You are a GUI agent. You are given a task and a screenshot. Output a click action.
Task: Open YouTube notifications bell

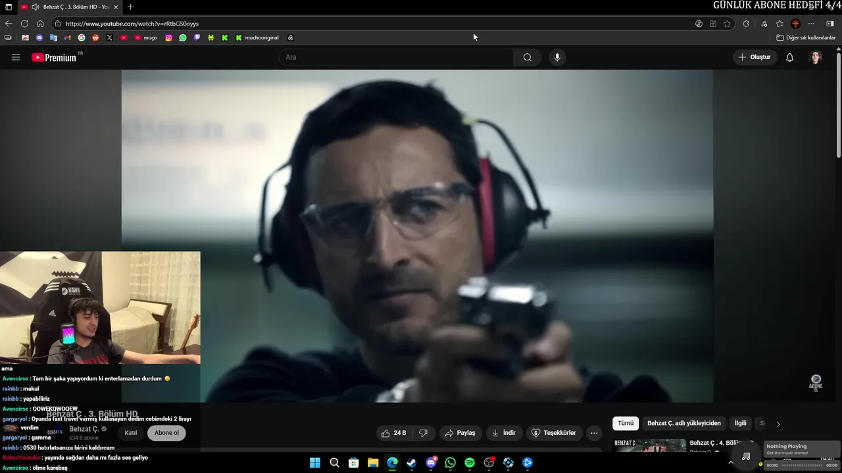point(790,57)
